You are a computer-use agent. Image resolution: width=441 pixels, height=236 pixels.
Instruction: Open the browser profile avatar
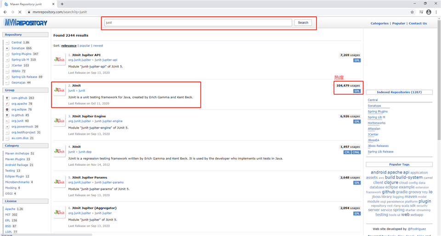pyautogui.click(x=429, y=12)
